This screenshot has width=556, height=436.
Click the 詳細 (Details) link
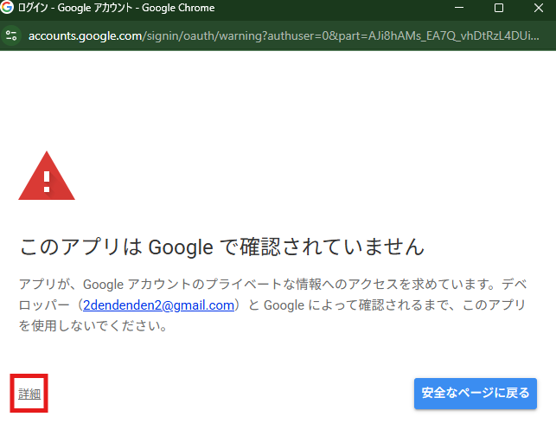coord(29,394)
